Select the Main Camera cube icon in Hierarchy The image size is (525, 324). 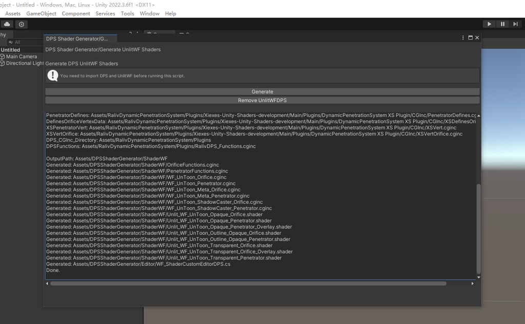pyautogui.click(x=3, y=56)
